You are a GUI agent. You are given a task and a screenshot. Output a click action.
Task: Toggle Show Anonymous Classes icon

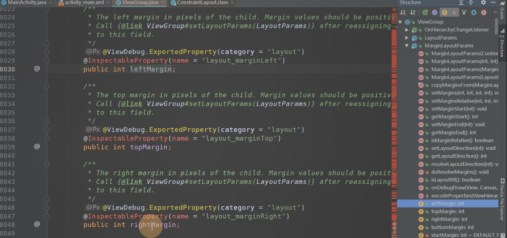(x=464, y=13)
